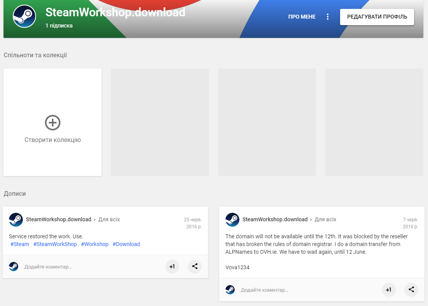The width and height of the screenshot is (428, 306).
Task: Click the plus icon to create a collection
Action: (x=53, y=123)
